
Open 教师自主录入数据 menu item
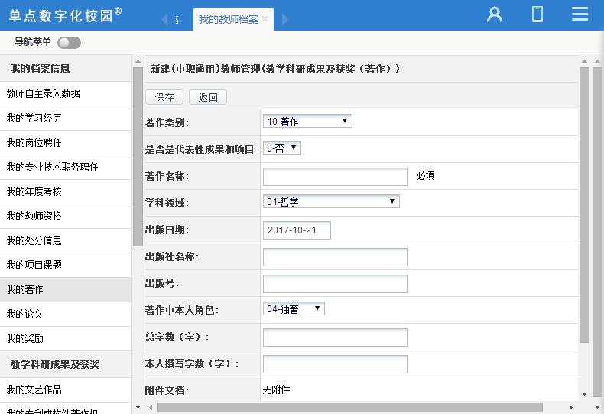coord(66,93)
